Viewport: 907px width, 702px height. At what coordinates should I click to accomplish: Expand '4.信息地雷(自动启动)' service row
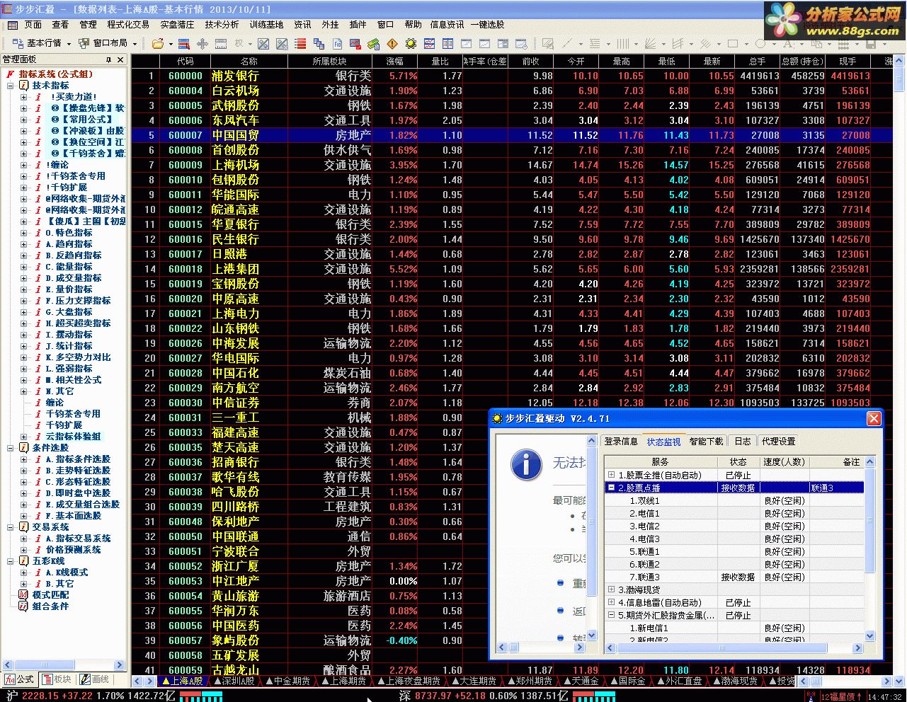(611, 602)
